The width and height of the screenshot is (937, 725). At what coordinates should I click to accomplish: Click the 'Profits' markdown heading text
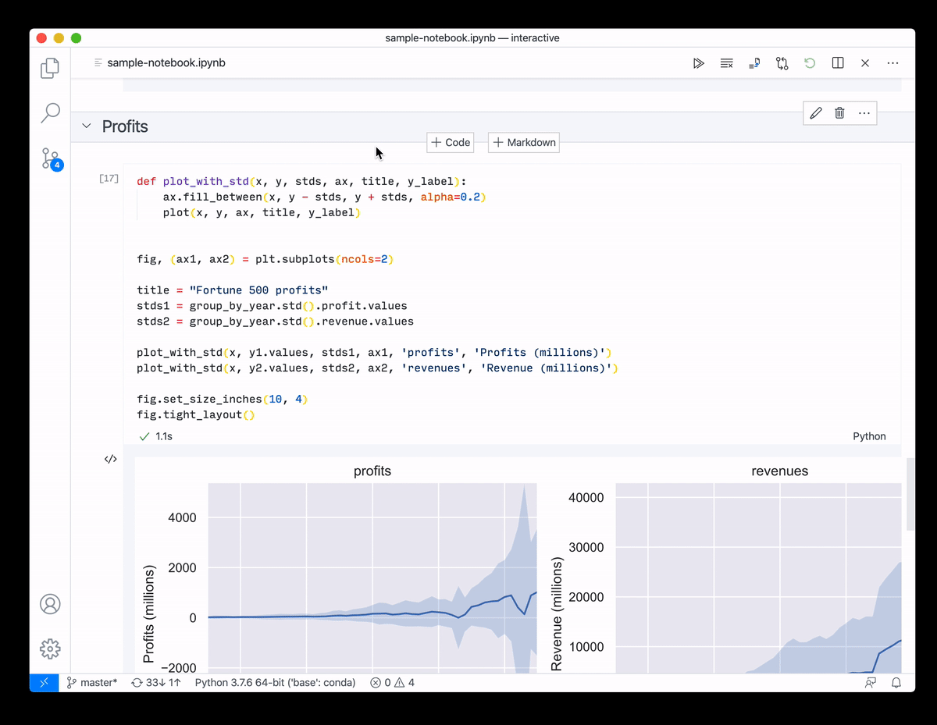[125, 126]
